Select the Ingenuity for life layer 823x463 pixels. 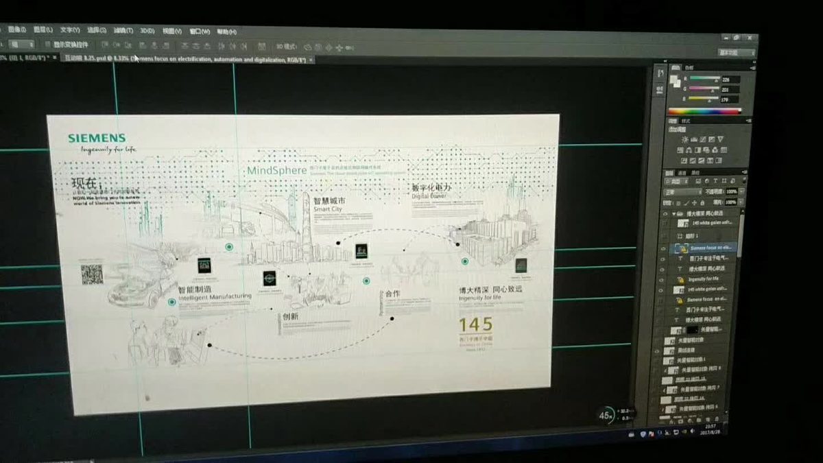click(703, 280)
